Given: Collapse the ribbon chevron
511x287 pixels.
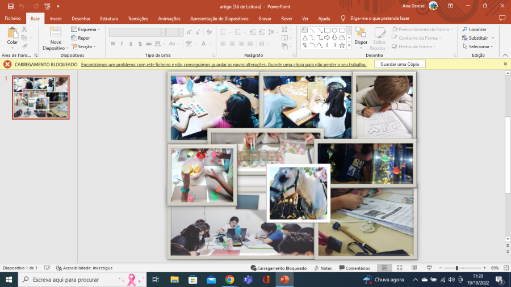Looking at the screenshot, I should [505, 55].
